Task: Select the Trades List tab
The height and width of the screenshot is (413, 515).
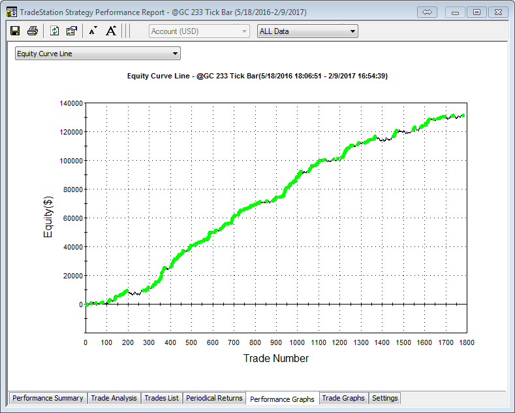Action: [x=161, y=398]
